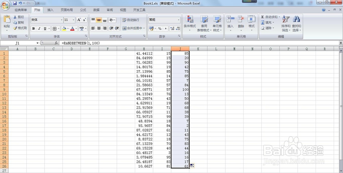Viewport: 343px width, 173px height.
Task: Expand AutoSum (自动求和) dropdown arrow
Action: coord(279,17)
